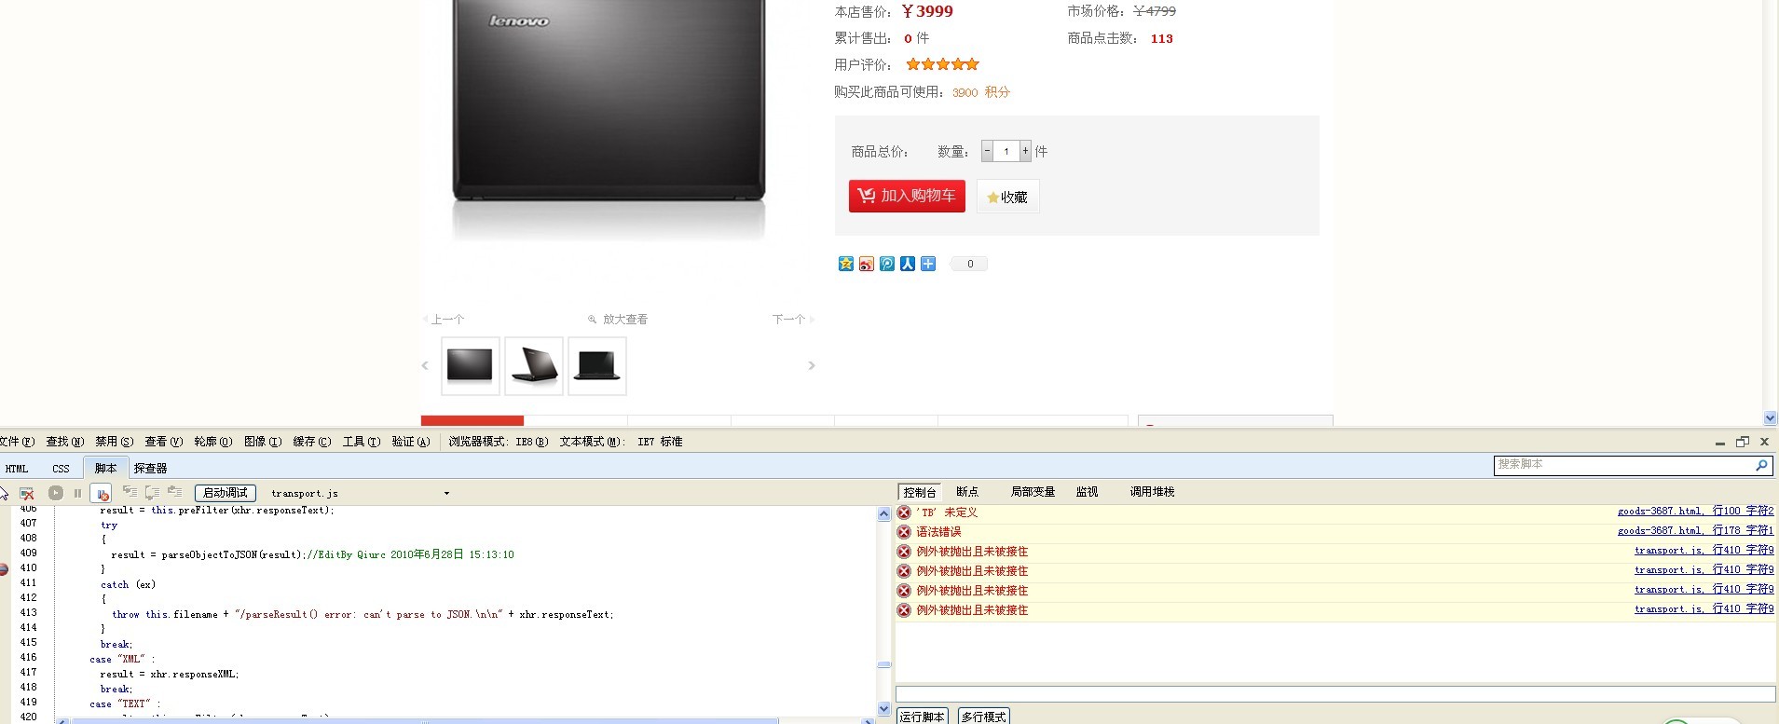This screenshot has width=1779, height=724.
Task: Click the continue (play) debug icon
Action: click(x=56, y=493)
